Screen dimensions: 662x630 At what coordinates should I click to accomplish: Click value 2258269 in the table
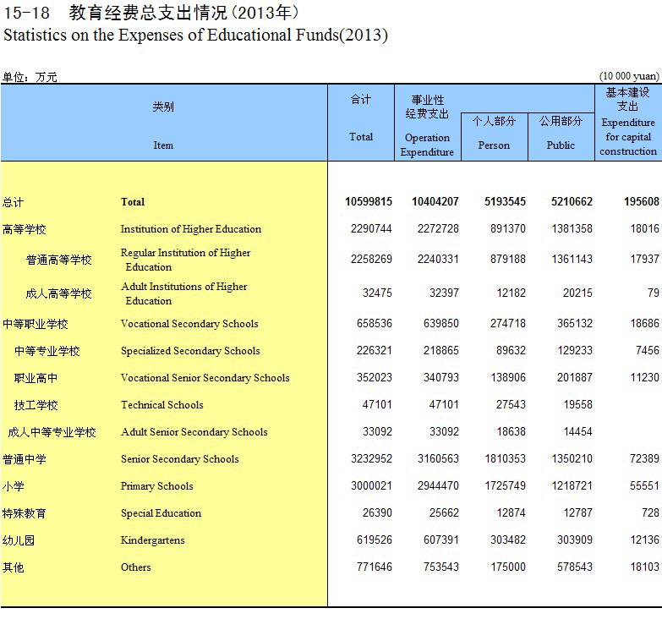(x=371, y=259)
